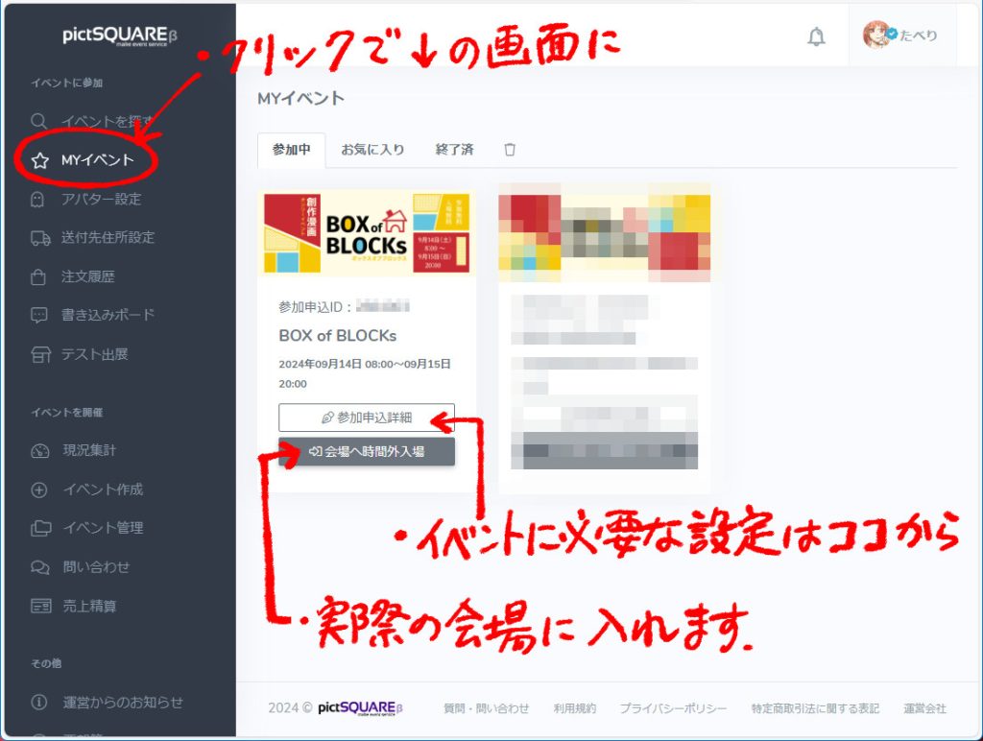Click 書き込みボード chat bubble icon
This screenshot has width=983, height=741.
click(x=39, y=315)
